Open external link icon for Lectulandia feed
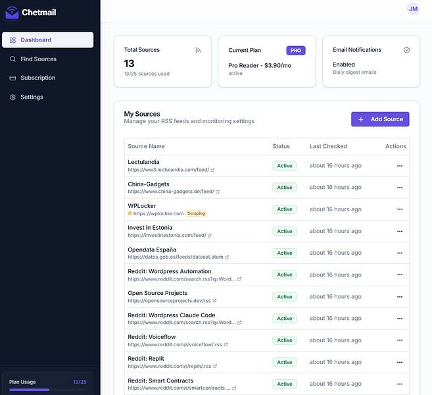This screenshot has width=432, height=395. (212, 170)
